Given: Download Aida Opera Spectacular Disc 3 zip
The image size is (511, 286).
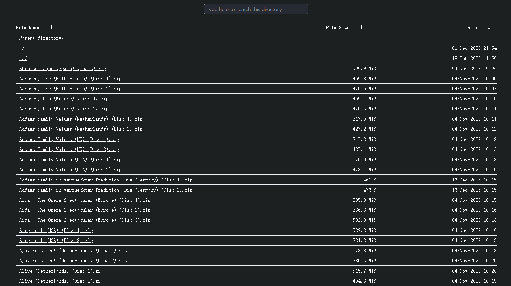Looking at the screenshot, I should [85, 220].
